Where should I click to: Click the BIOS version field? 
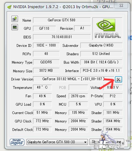click(62, 37)
